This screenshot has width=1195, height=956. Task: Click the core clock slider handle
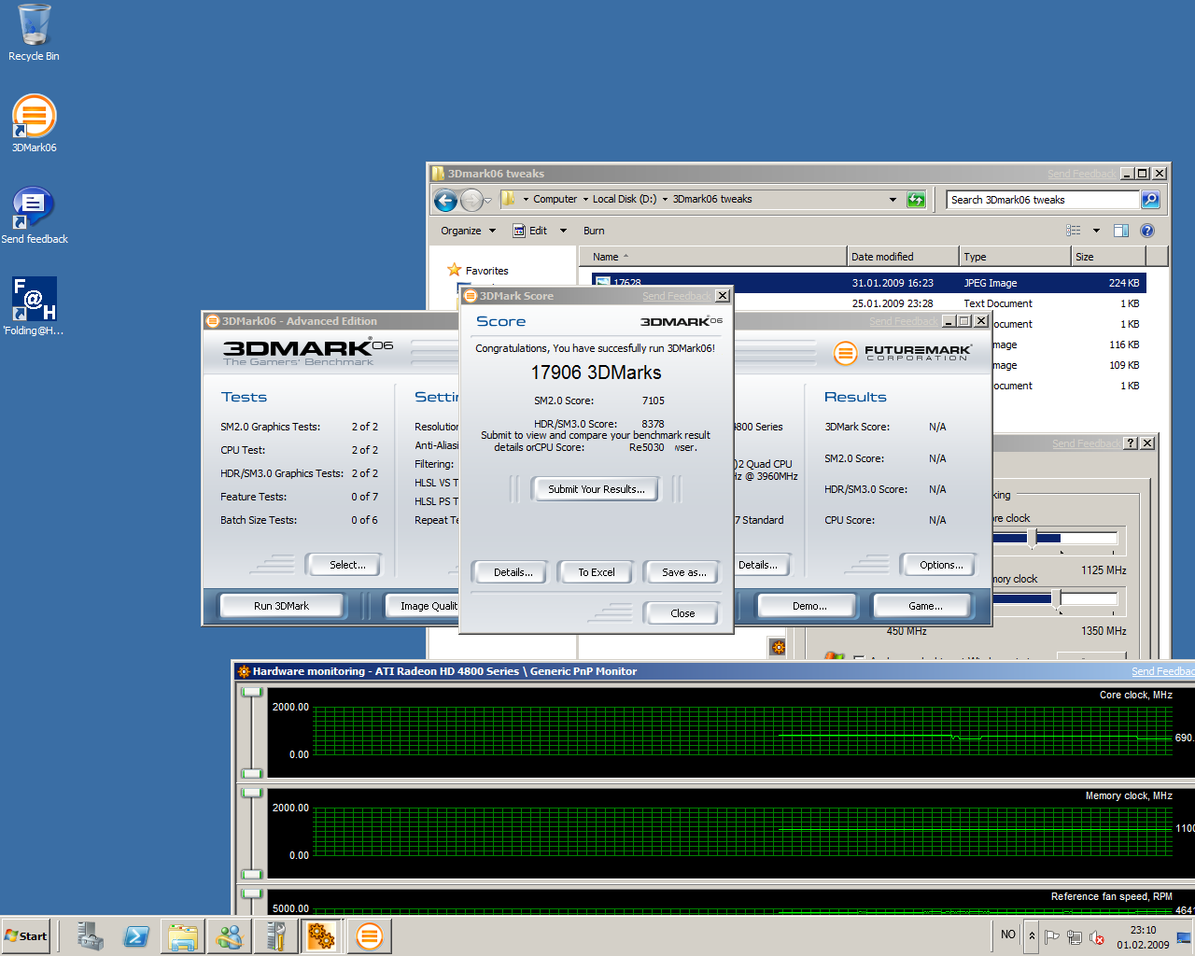coord(1032,538)
